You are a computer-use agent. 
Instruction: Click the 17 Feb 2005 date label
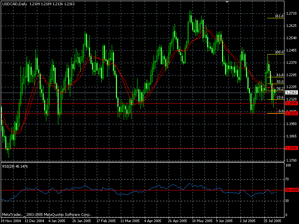pyautogui.click(x=106, y=221)
